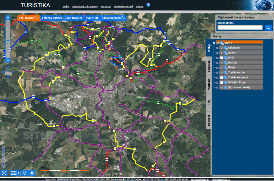274x181 pixels.
Task: Click the info icon next to Turistické oblasti
Action: pos(226,78)
